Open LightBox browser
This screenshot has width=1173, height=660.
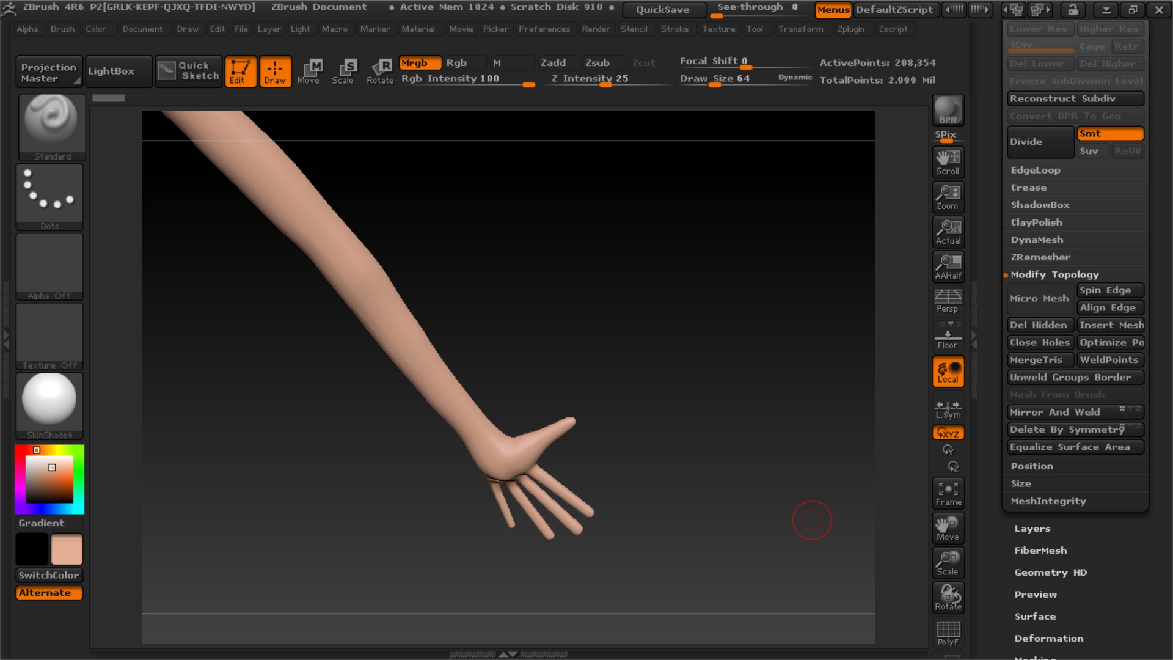point(119,71)
